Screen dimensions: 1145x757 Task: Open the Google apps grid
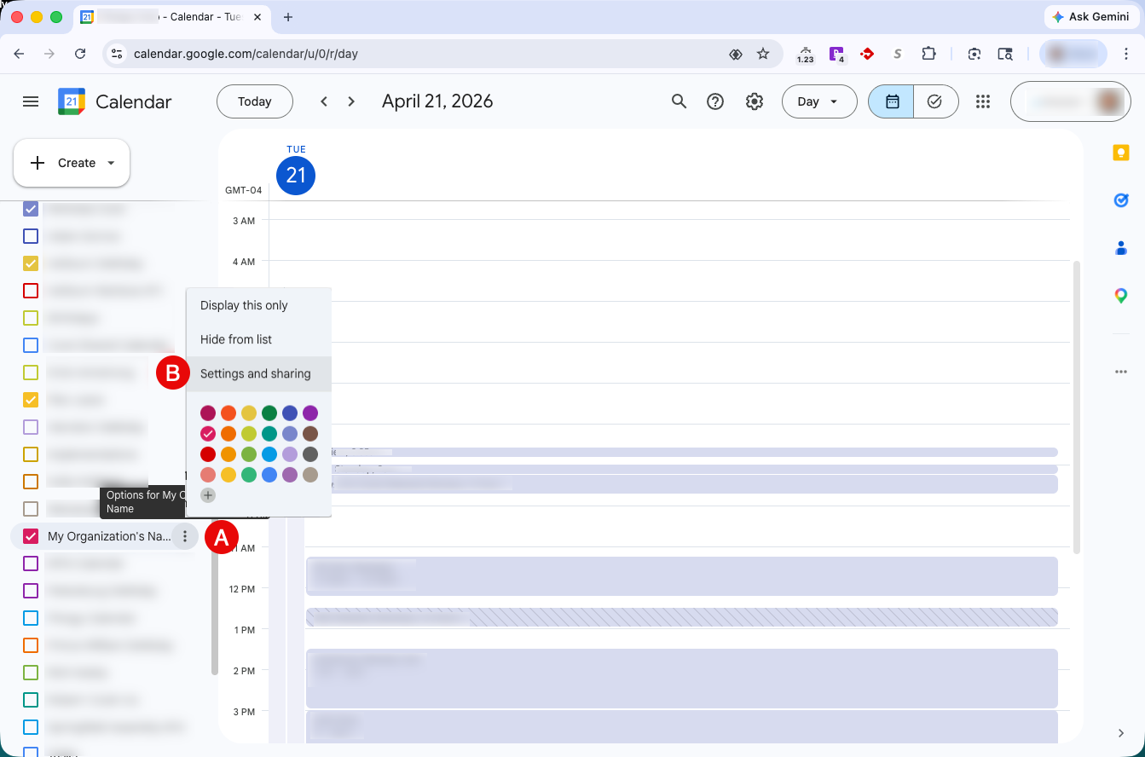coord(982,101)
